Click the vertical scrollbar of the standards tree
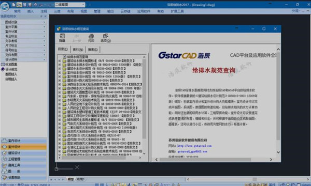This screenshot has height=186, width=311. tap(144, 99)
